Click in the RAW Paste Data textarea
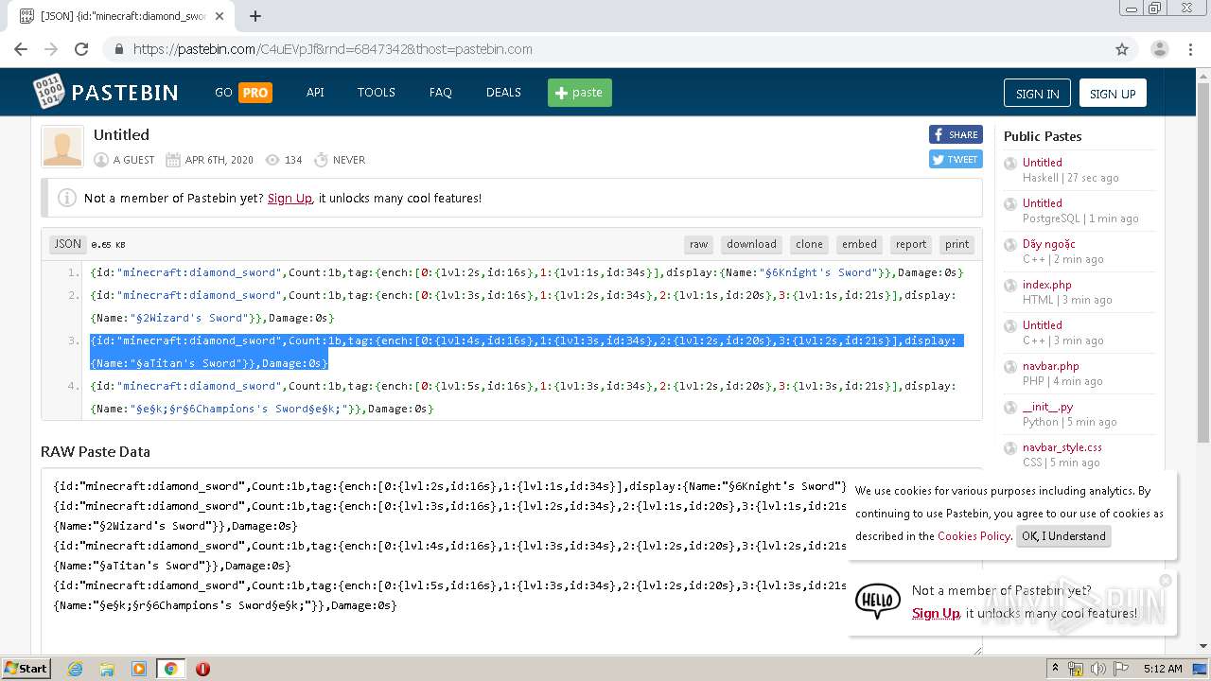 click(512, 563)
